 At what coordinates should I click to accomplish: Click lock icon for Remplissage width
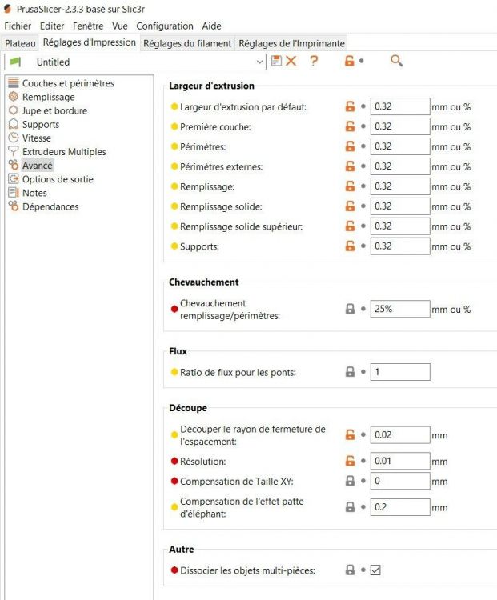click(350, 186)
